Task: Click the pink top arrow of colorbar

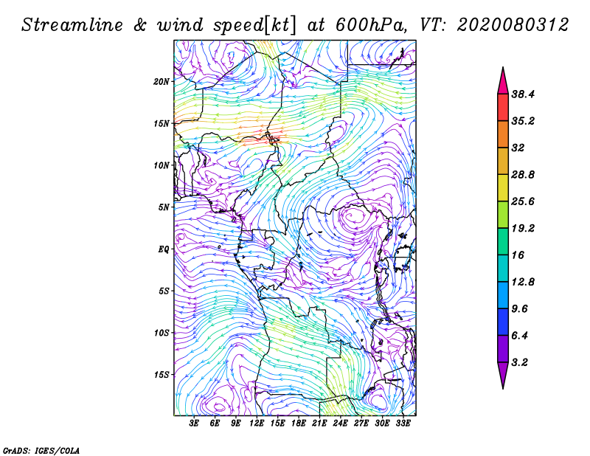Action: tap(503, 80)
